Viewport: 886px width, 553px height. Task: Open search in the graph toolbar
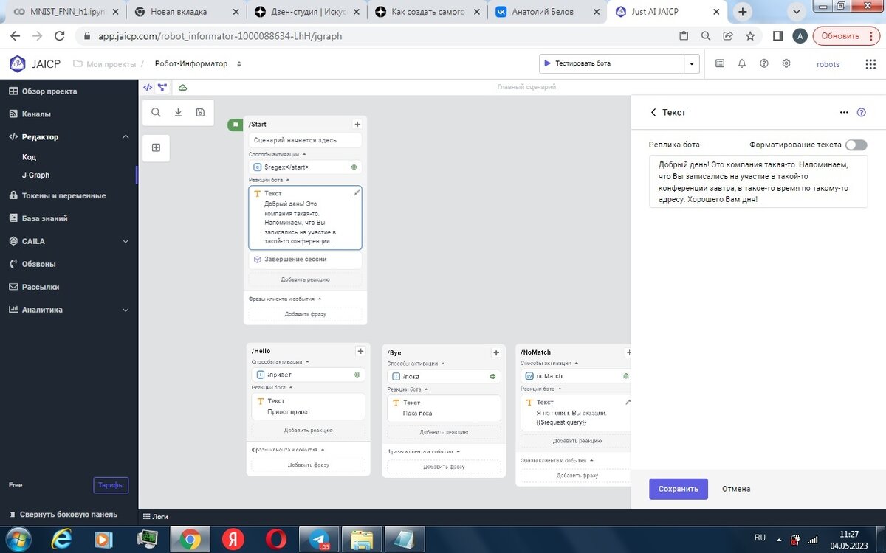156,113
